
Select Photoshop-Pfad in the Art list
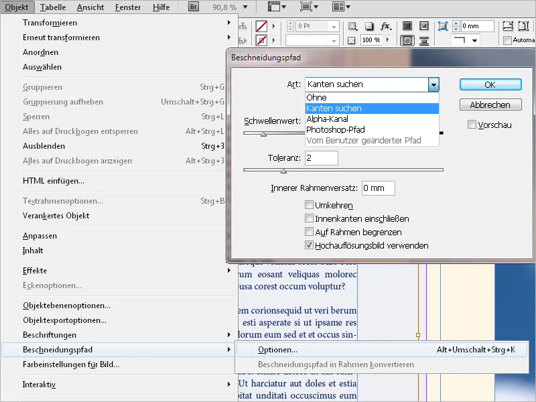point(372,130)
